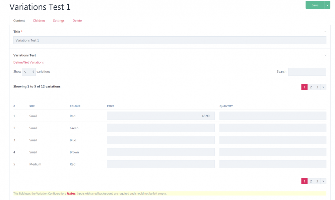Open the Define/Get Variations link
This screenshot has height=200, width=335.
click(x=28, y=62)
